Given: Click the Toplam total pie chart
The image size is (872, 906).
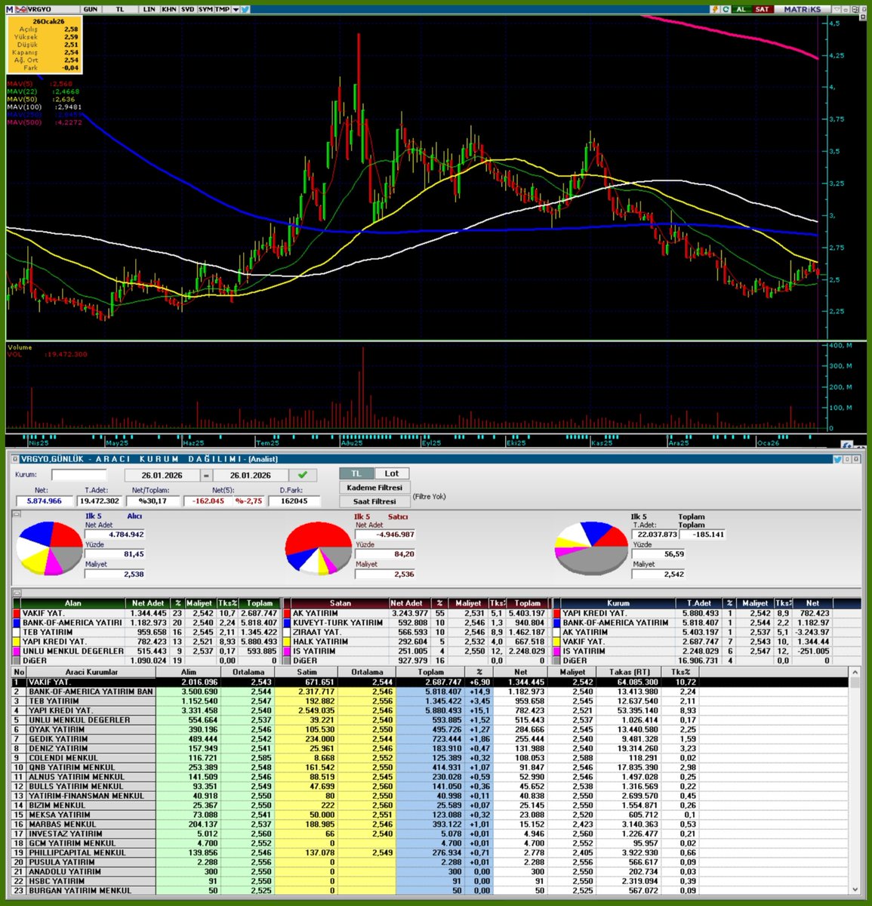Looking at the screenshot, I should [x=592, y=548].
